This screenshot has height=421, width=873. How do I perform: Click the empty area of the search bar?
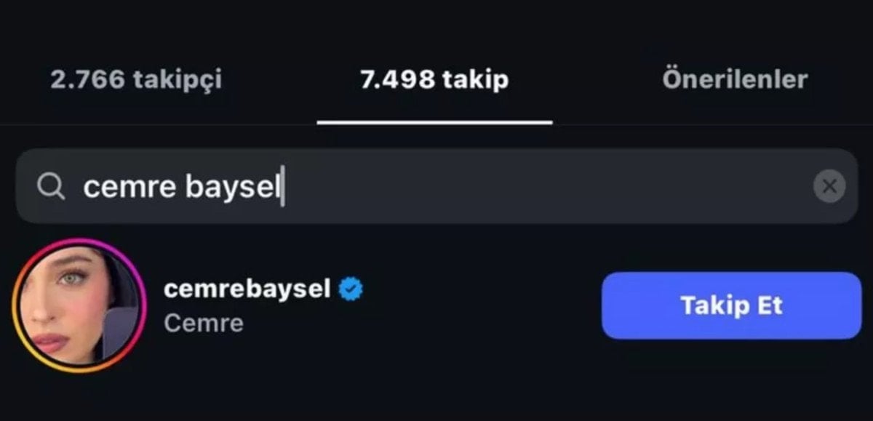[x=546, y=186]
